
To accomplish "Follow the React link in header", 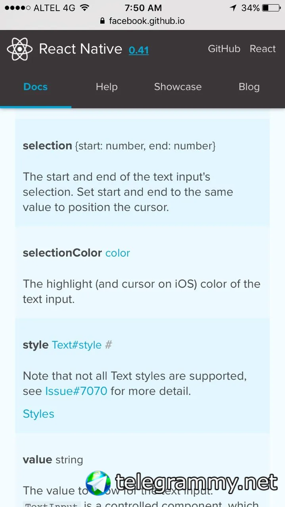I will click(x=262, y=49).
